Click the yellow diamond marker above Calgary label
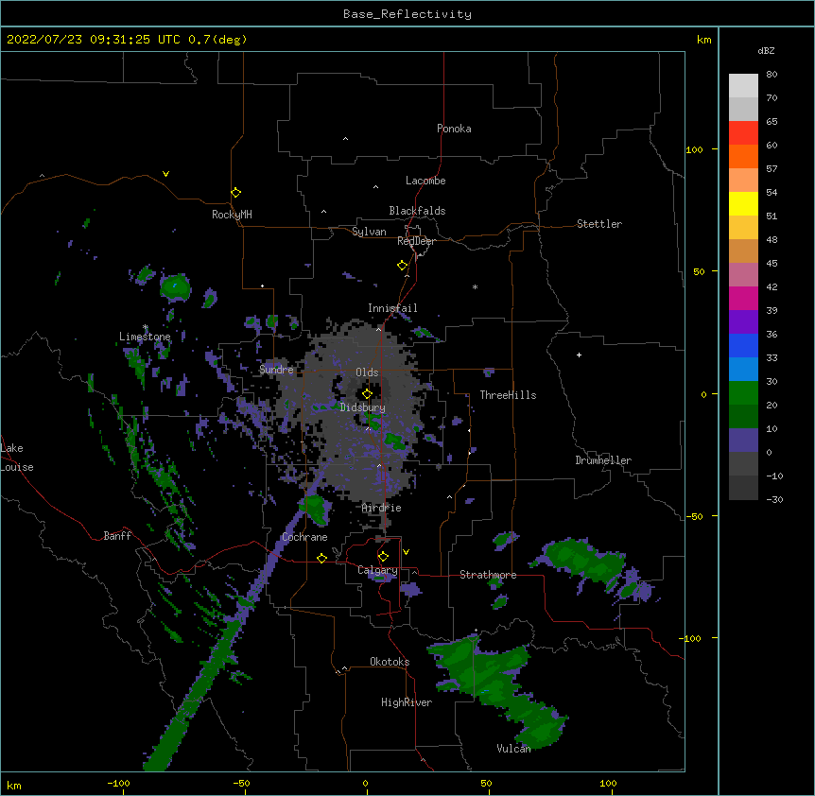Screen dimensions: 815x796 pyautogui.click(x=384, y=557)
